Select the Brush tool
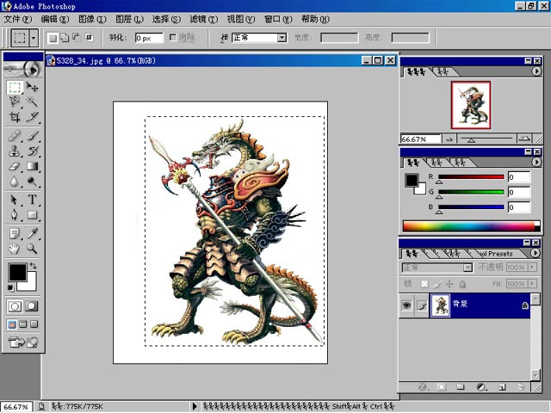This screenshot has height=413, width=551. [33, 136]
